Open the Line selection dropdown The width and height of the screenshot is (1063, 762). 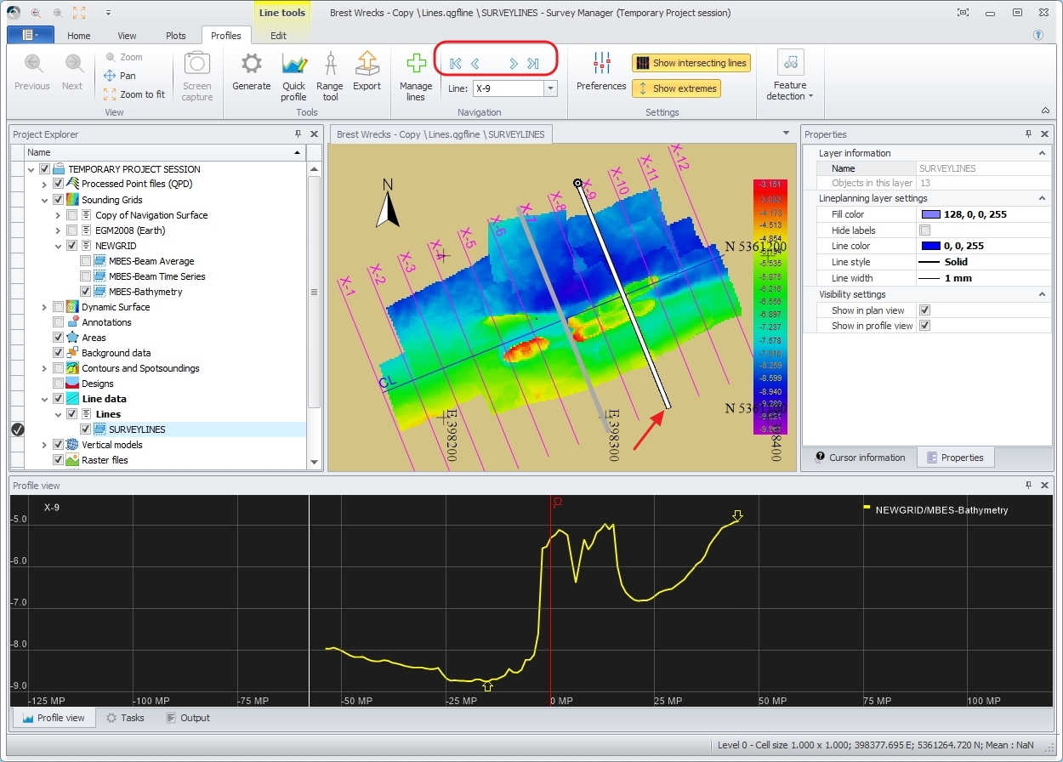[x=550, y=88]
